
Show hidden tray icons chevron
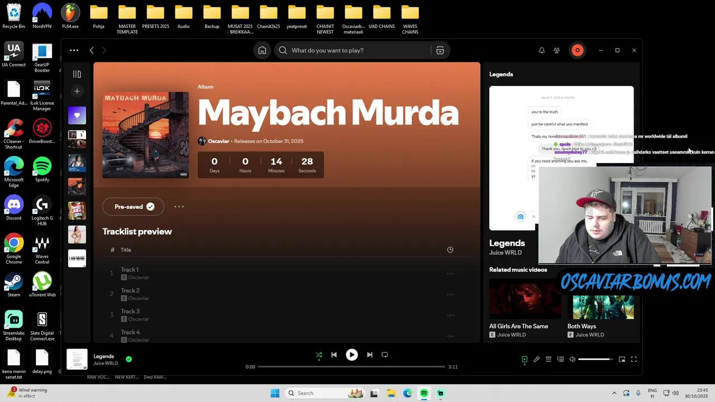614,393
